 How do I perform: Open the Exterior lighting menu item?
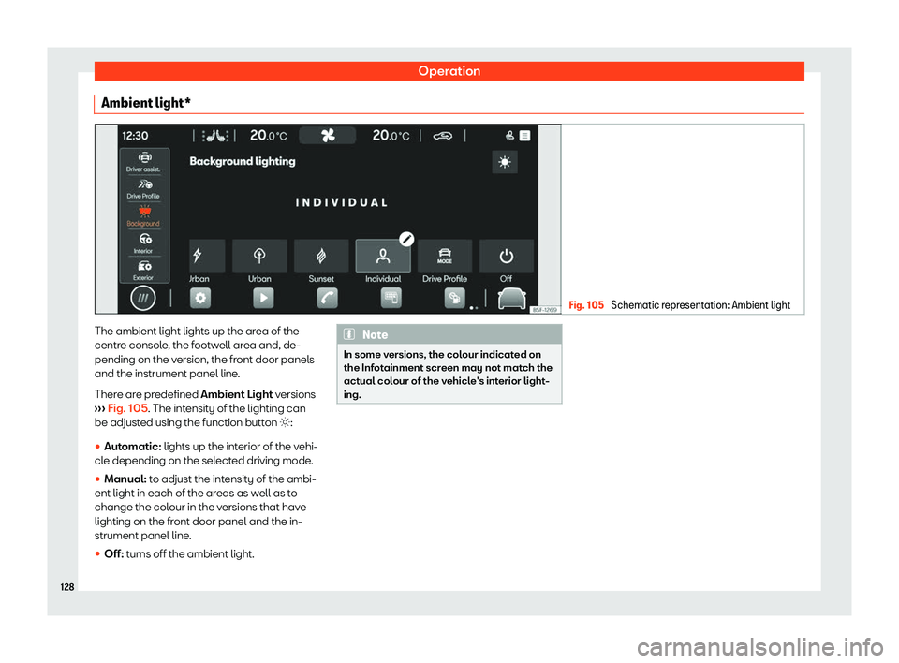click(143, 271)
